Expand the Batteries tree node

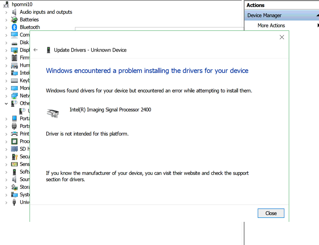click(x=6, y=20)
